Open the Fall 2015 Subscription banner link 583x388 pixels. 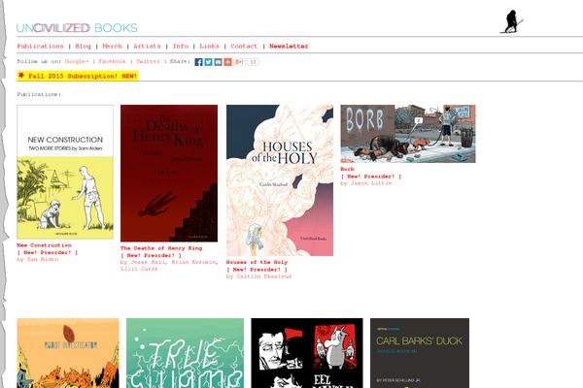[x=78, y=76]
